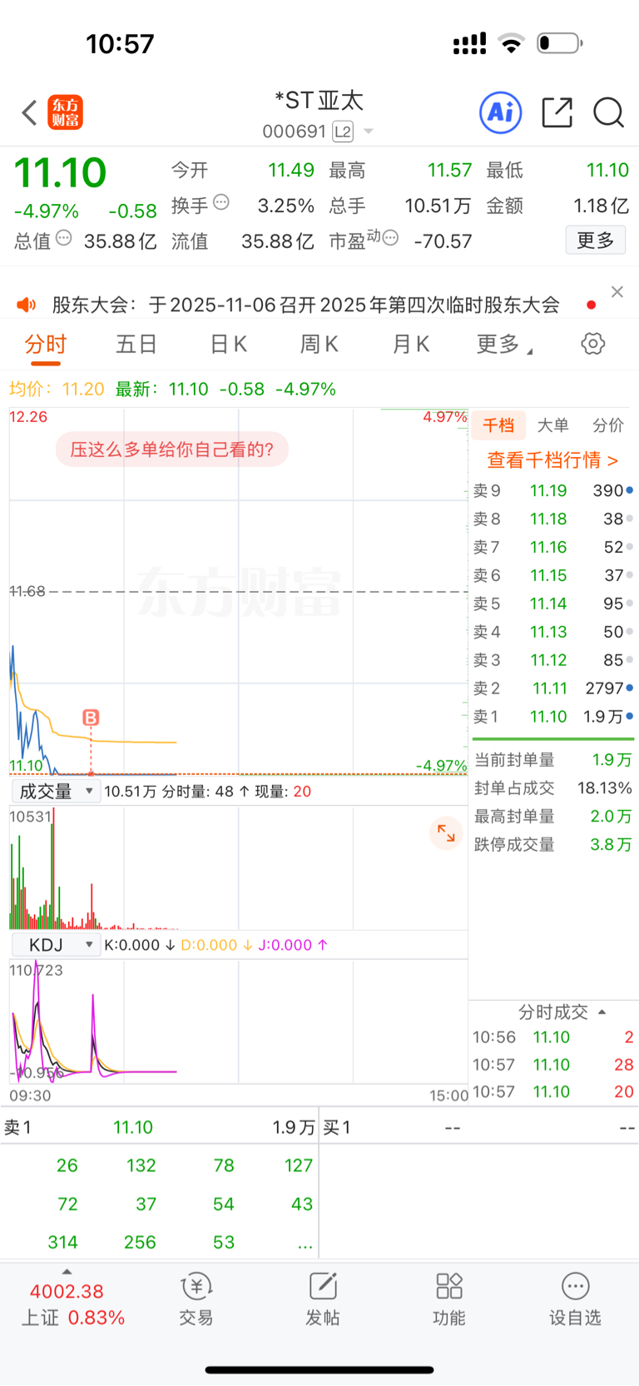Switch to the 日K tab
Screen dimensions: 639x1386
tap(228, 345)
